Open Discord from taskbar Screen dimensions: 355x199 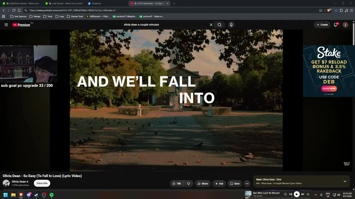(29, 195)
